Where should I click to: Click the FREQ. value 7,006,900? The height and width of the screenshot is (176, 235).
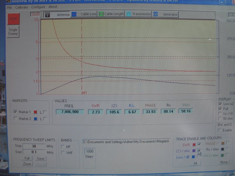(70, 112)
